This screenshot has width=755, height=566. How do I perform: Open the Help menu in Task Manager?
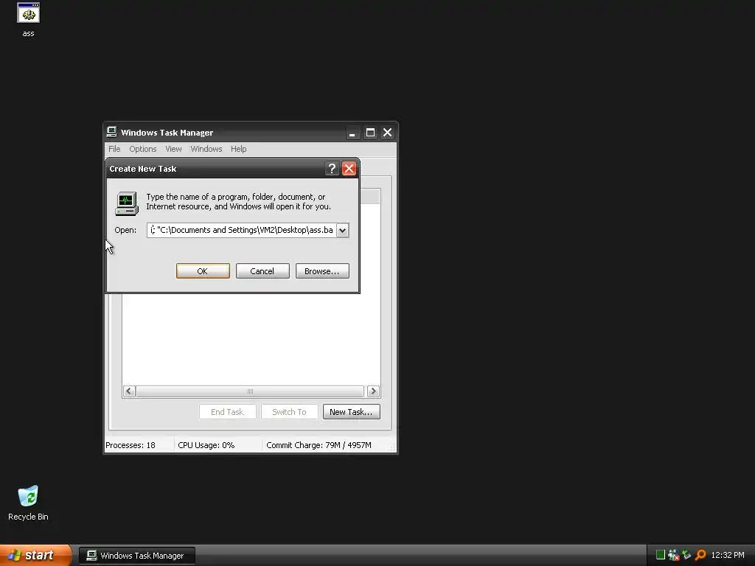(x=238, y=149)
